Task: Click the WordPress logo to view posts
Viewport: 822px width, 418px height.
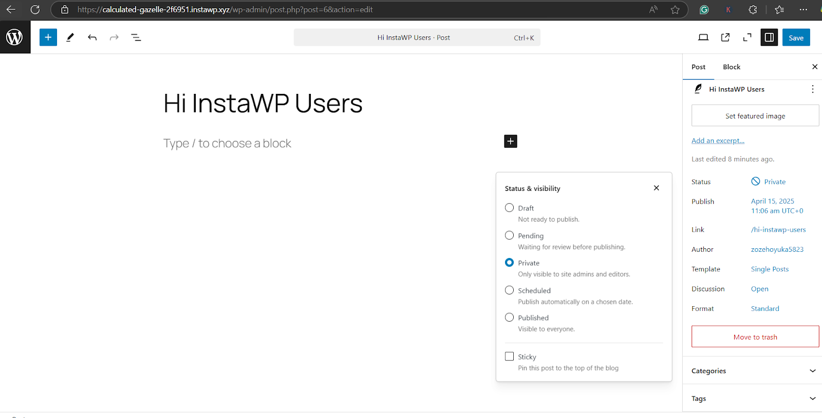Action: click(x=15, y=37)
